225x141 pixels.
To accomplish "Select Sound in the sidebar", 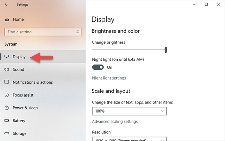I will (43, 69).
